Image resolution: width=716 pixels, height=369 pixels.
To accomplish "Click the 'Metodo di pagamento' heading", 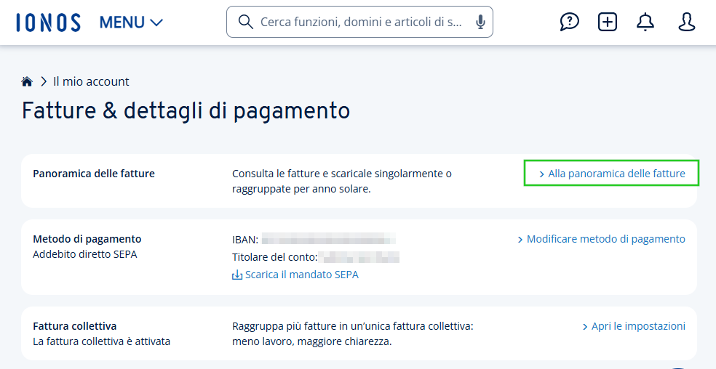I will 87,239.
